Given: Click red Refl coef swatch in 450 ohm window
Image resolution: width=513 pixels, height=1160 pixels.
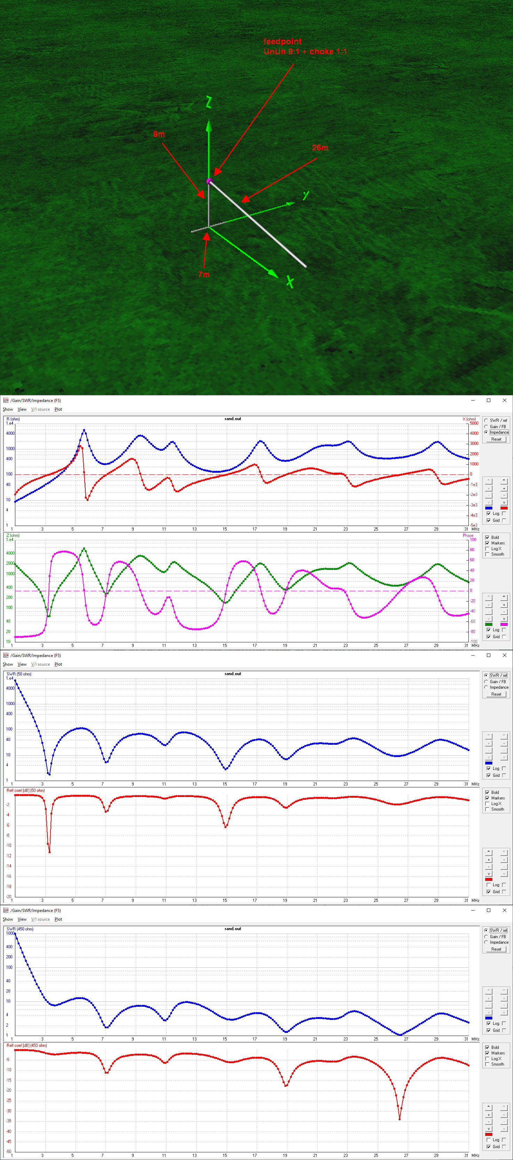Looking at the screenshot, I should pos(489,1134).
